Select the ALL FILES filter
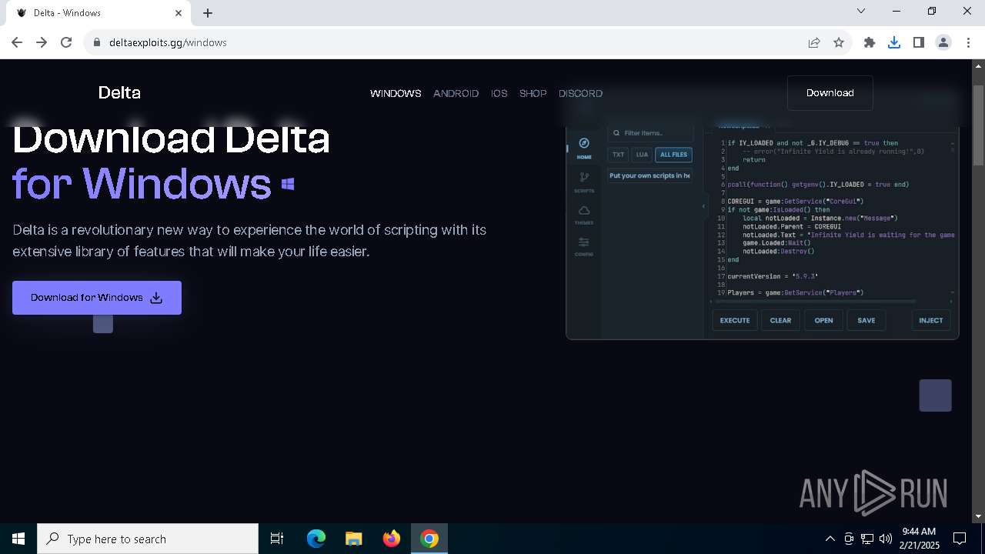 pyautogui.click(x=673, y=155)
